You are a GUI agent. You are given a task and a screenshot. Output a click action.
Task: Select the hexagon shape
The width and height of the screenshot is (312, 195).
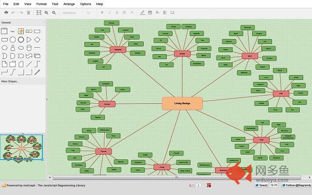(4, 48)
